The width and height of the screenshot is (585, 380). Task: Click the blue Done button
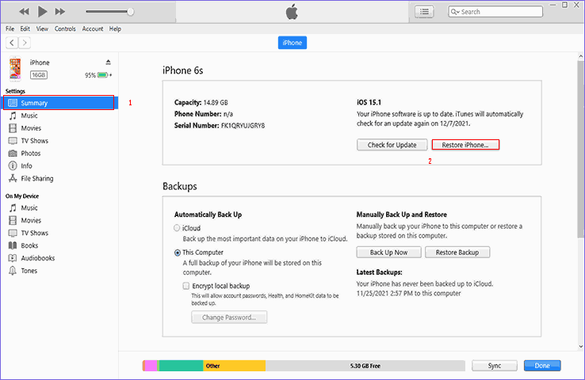point(542,366)
